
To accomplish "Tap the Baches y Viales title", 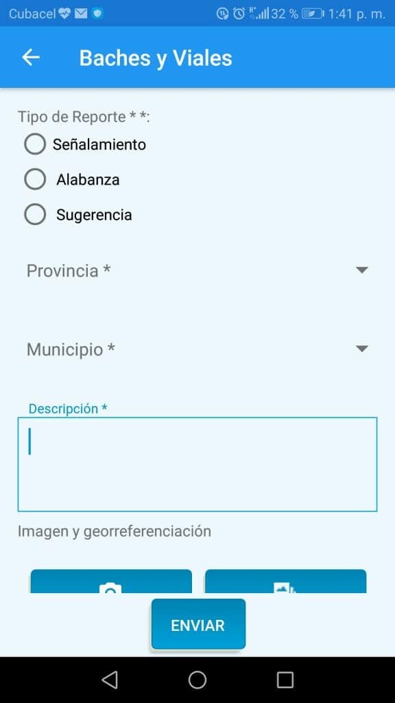I will 156,58.
